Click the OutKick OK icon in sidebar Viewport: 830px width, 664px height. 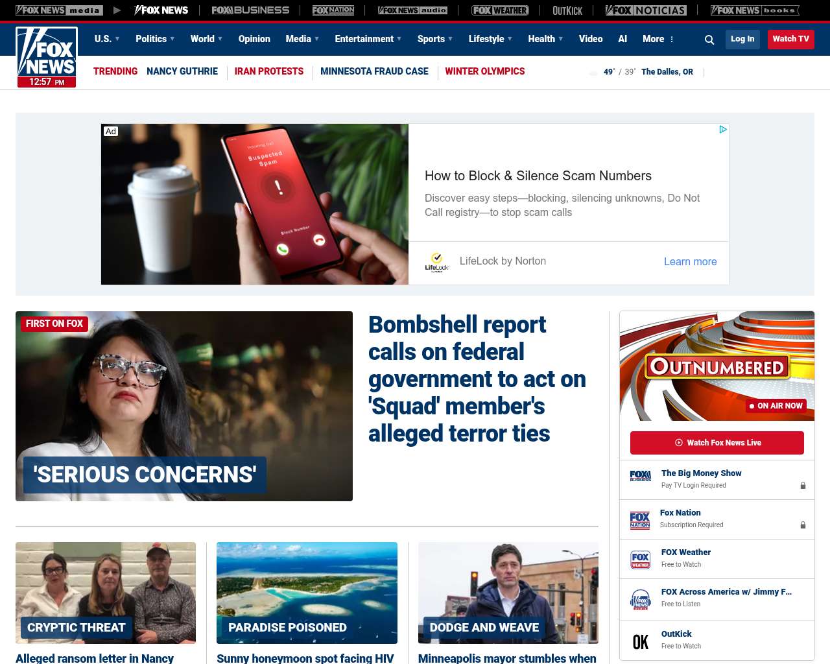point(640,641)
